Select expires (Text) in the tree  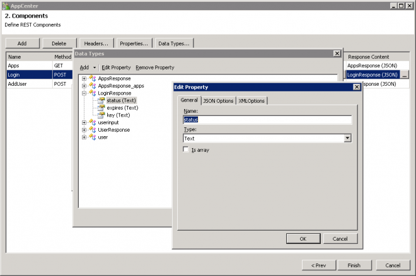[122, 108]
